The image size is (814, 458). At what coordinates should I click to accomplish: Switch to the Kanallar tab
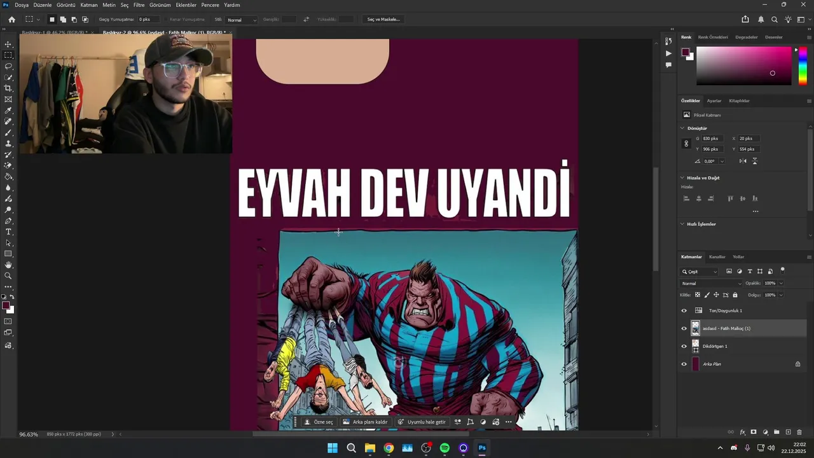pos(717,257)
